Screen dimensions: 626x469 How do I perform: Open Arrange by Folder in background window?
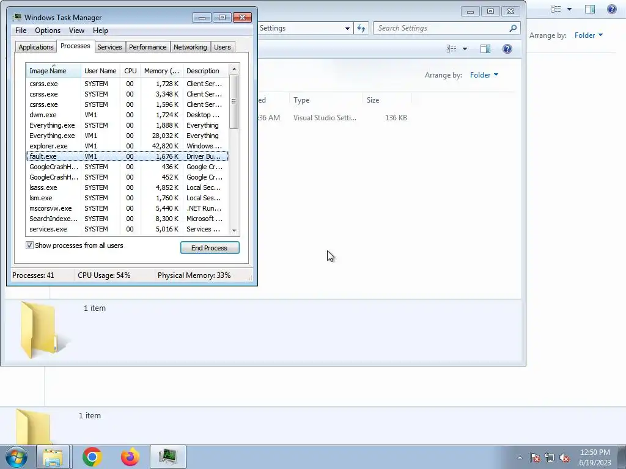589,35
